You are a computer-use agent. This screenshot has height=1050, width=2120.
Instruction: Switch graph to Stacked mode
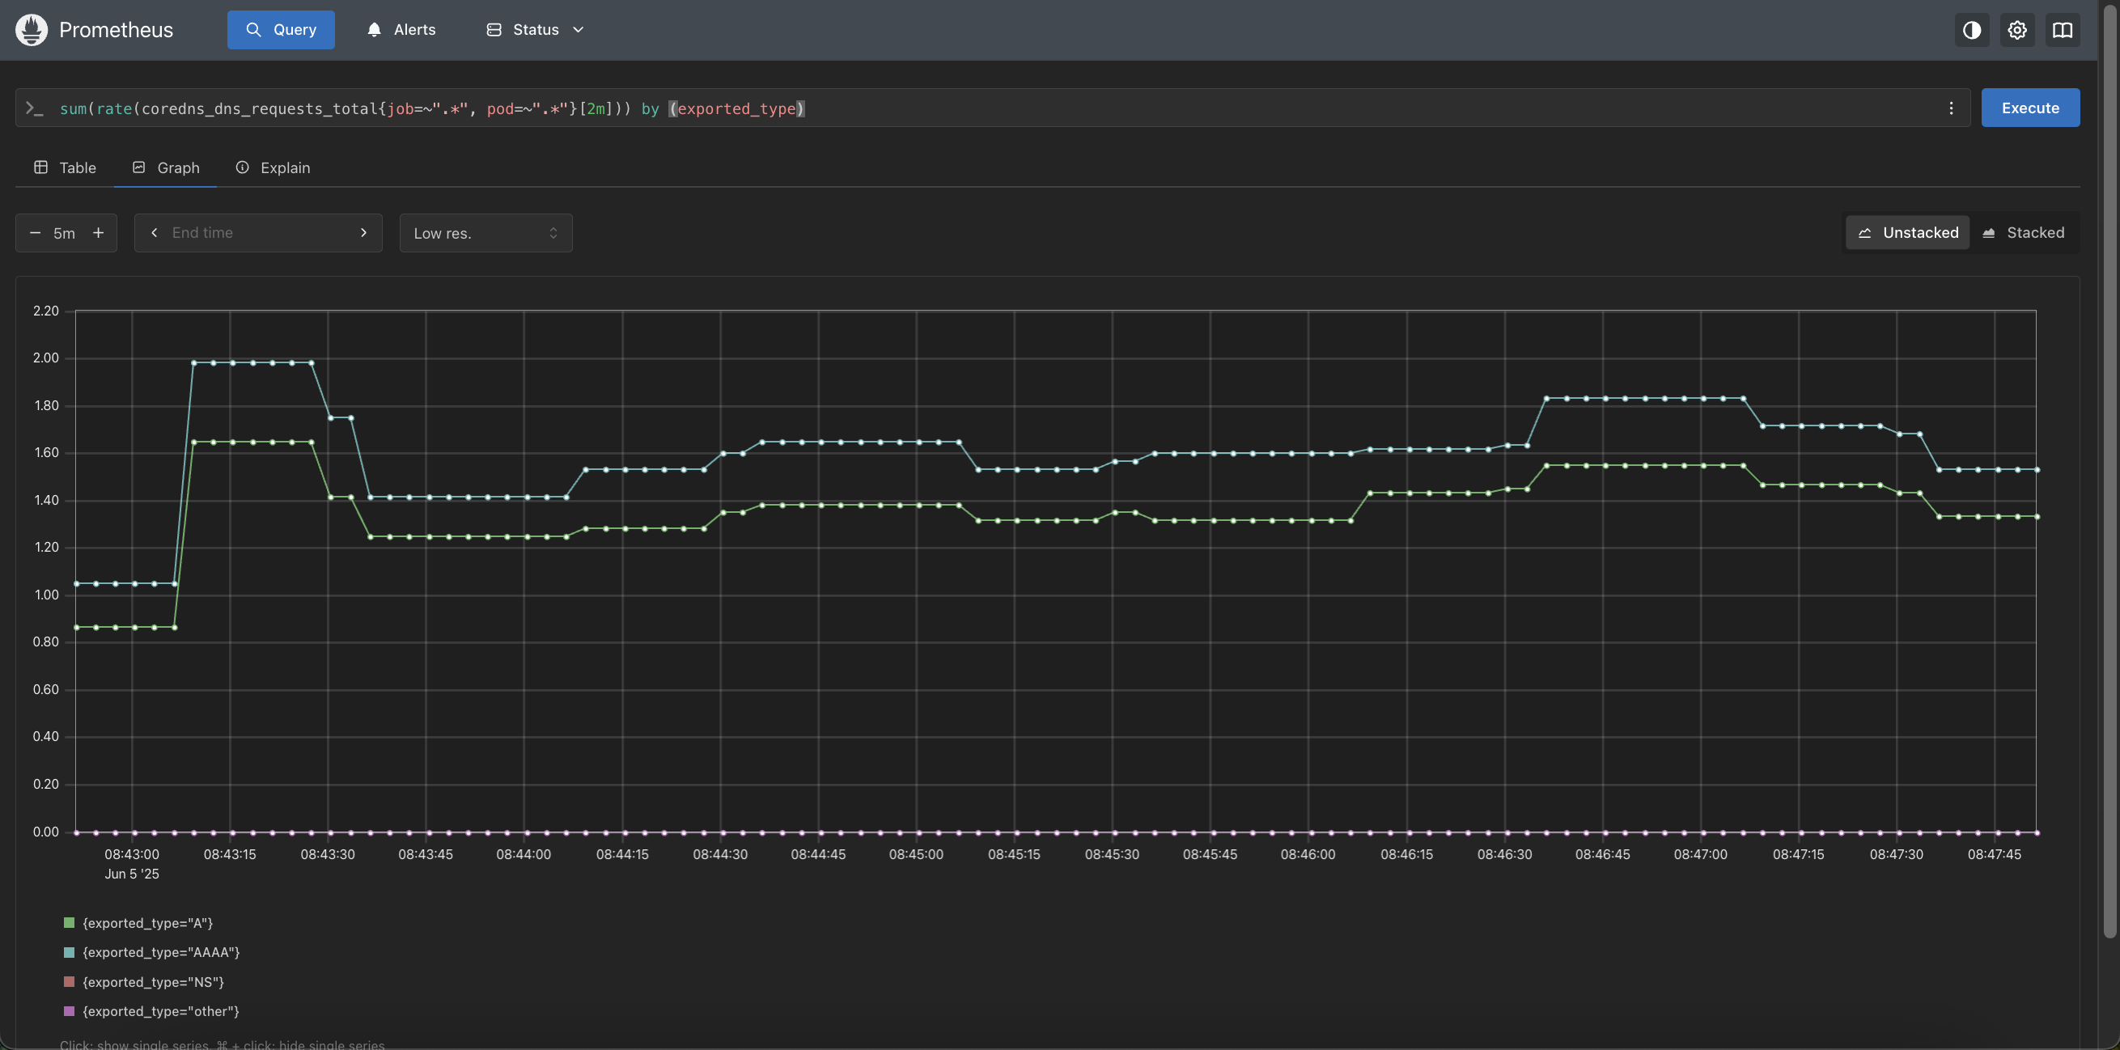point(2025,232)
